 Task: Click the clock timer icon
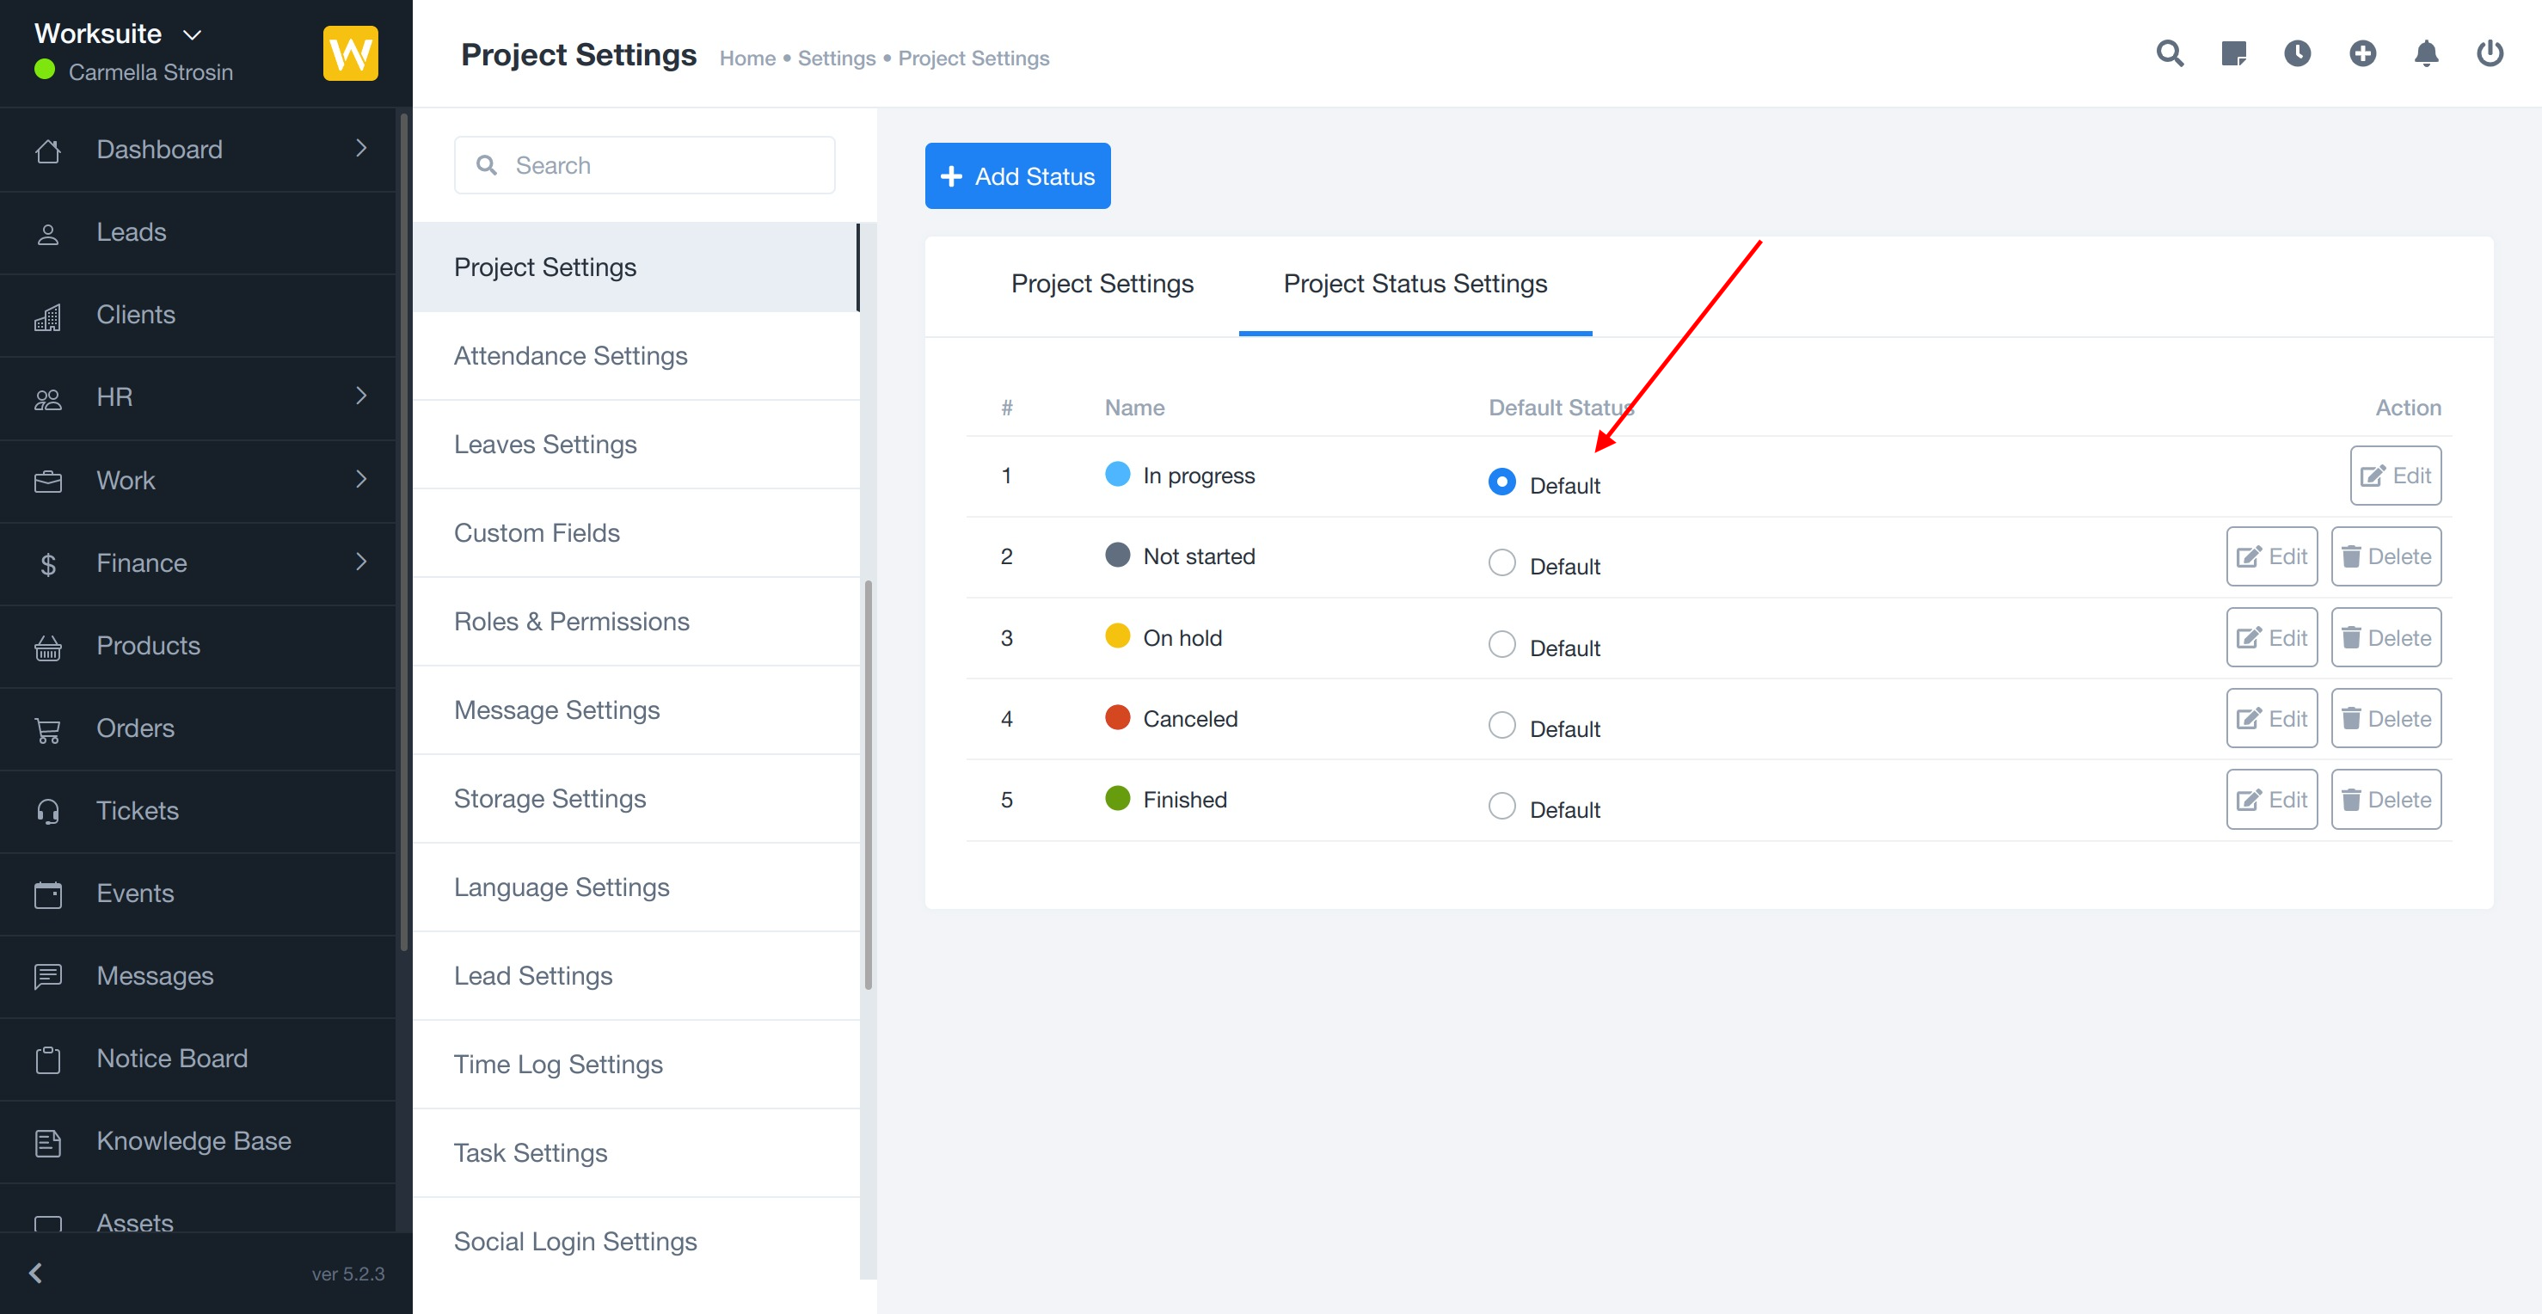2297,53
